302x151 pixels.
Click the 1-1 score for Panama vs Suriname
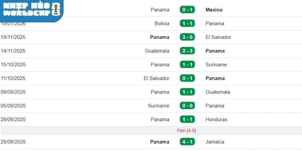[187, 65]
